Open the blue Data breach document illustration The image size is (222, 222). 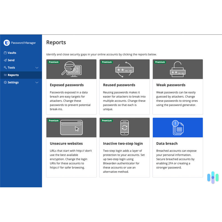click(178, 128)
